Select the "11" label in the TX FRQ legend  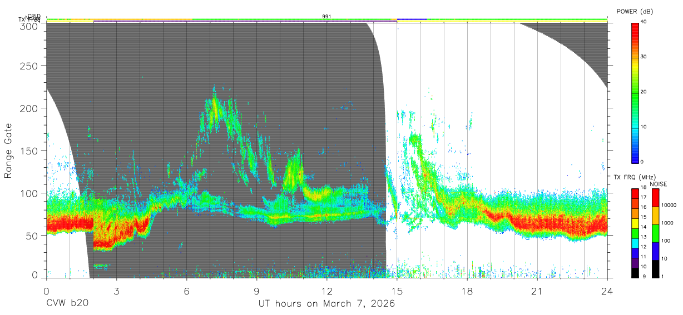tap(644, 257)
